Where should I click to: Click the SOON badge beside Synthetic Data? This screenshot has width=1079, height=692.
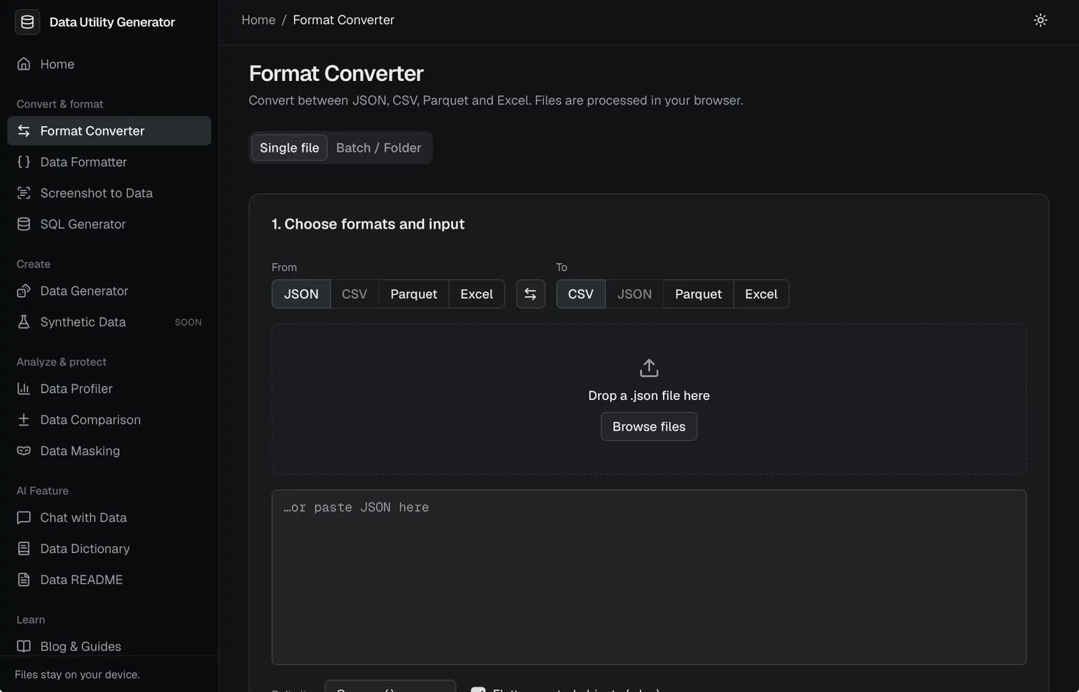pos(188,322)
